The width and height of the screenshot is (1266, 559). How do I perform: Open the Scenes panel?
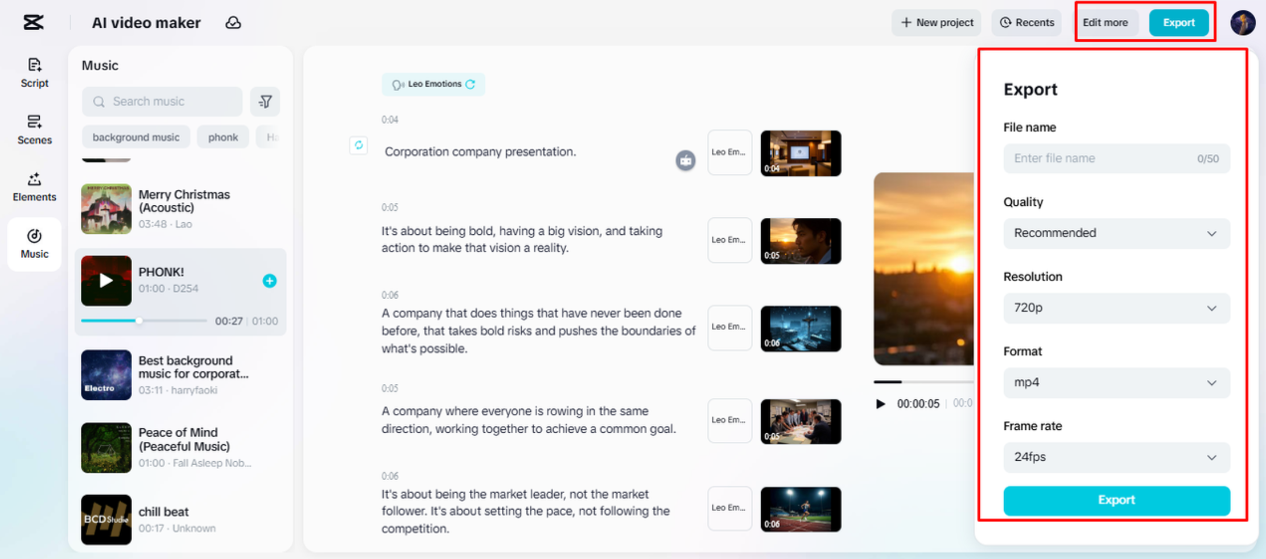pyautogui.click(x=34, y=130)
